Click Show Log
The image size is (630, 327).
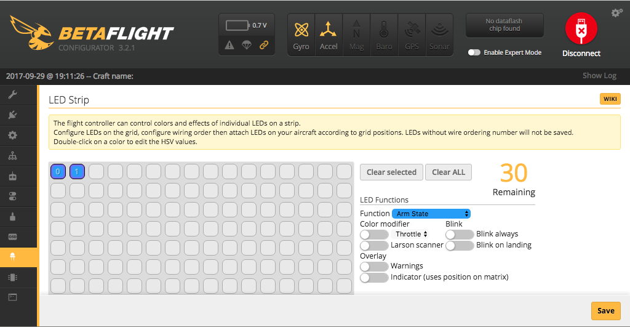coord(599,76)
